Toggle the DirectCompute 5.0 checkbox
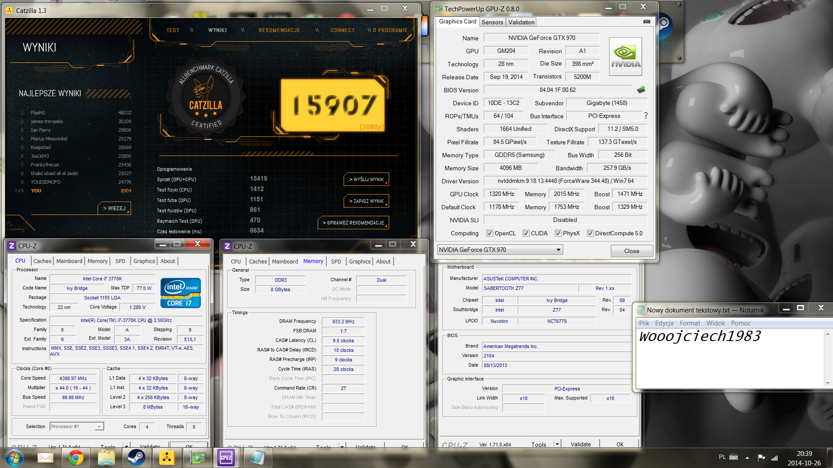Screen dimensions: 833x468 590,233
